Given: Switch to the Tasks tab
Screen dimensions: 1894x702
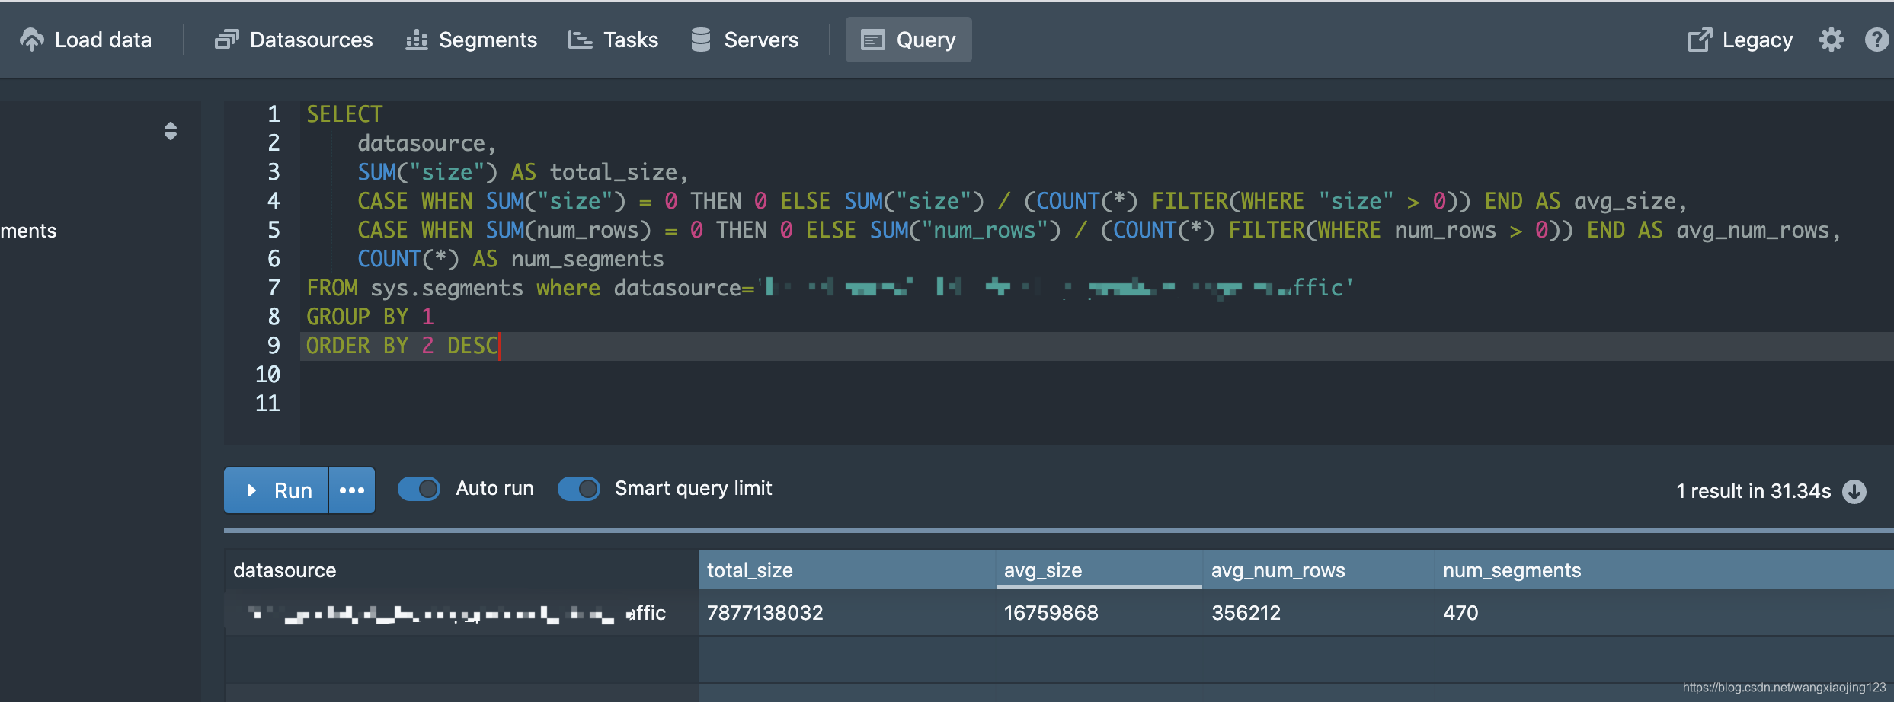Looking at the screenshot, I should tap(613, 40).
